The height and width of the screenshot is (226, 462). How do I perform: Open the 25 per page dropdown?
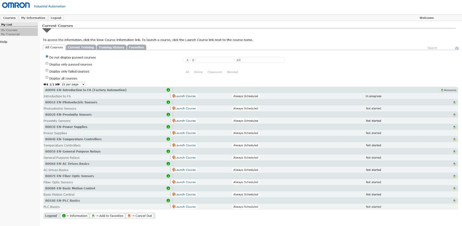[73, 84]
